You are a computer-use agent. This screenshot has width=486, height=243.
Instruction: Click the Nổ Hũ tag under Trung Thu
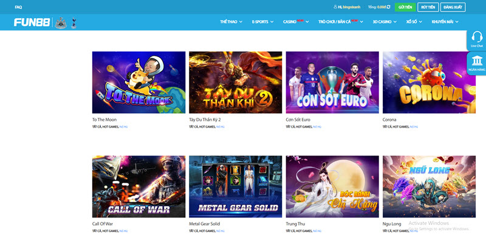317,231
